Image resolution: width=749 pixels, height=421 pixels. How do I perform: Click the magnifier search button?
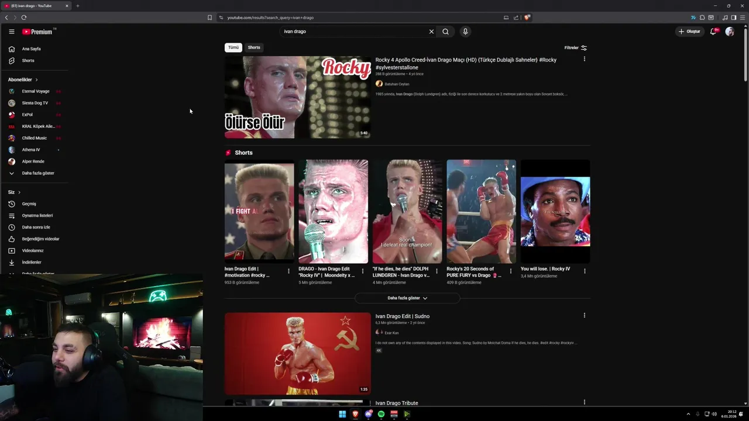coord(445,32)
